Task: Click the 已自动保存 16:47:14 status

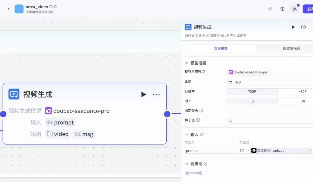Action: pos(40,12)
